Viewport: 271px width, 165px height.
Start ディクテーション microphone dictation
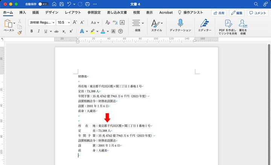[180, 23]
